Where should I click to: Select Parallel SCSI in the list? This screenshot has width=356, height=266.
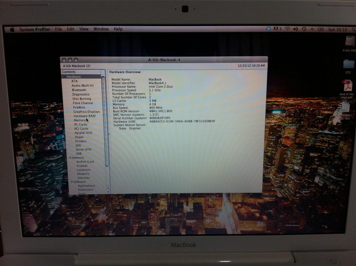click(83, 133)
